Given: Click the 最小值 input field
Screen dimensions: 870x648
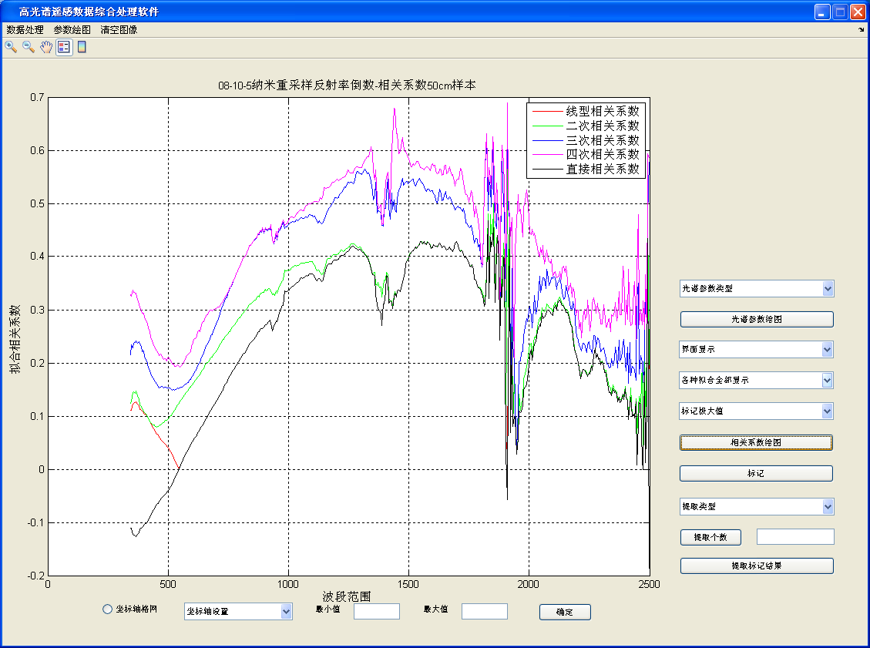Looking at the screenshot, I should pos(376,612).
